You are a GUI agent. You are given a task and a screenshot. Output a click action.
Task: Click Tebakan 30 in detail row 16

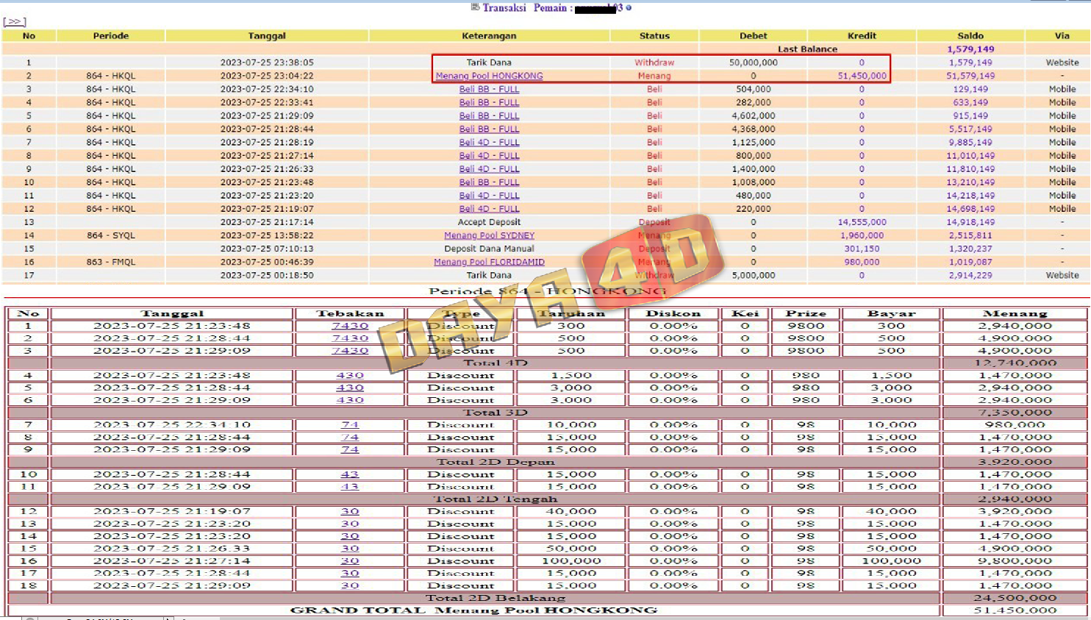pyautogui.click(x=350, y=560)
